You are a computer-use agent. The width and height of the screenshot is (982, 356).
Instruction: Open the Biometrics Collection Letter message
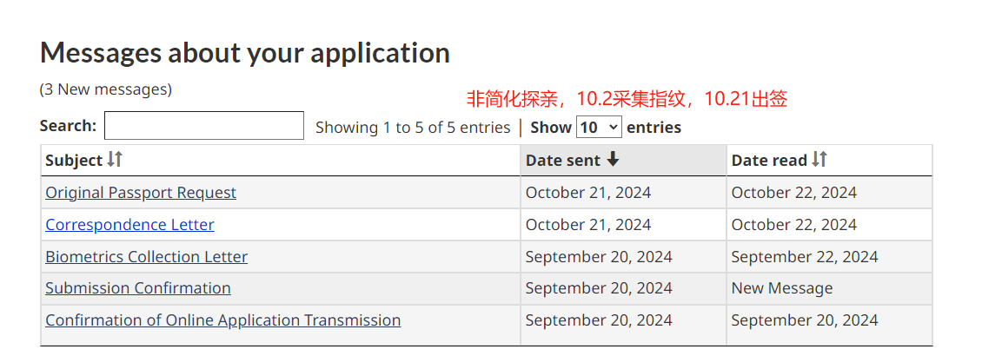click(147, 256)
